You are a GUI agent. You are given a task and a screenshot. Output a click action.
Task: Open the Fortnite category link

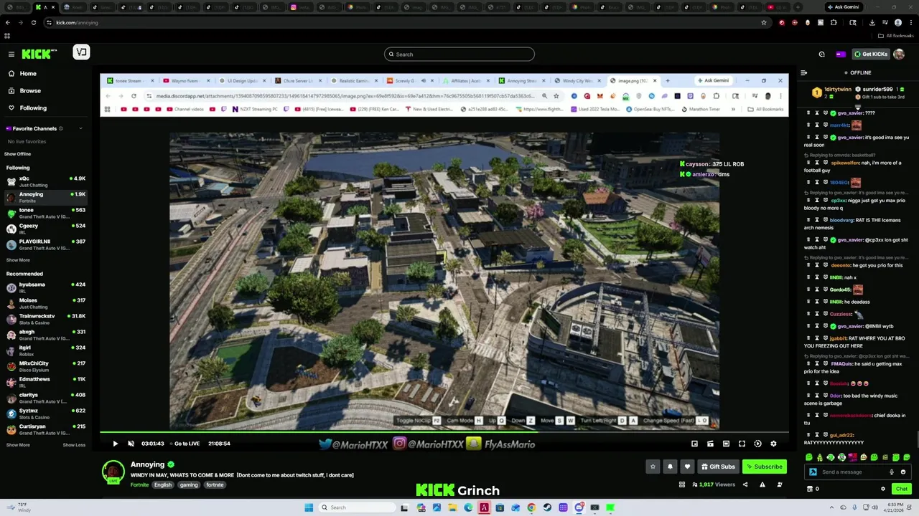click(x=139, y=485)
